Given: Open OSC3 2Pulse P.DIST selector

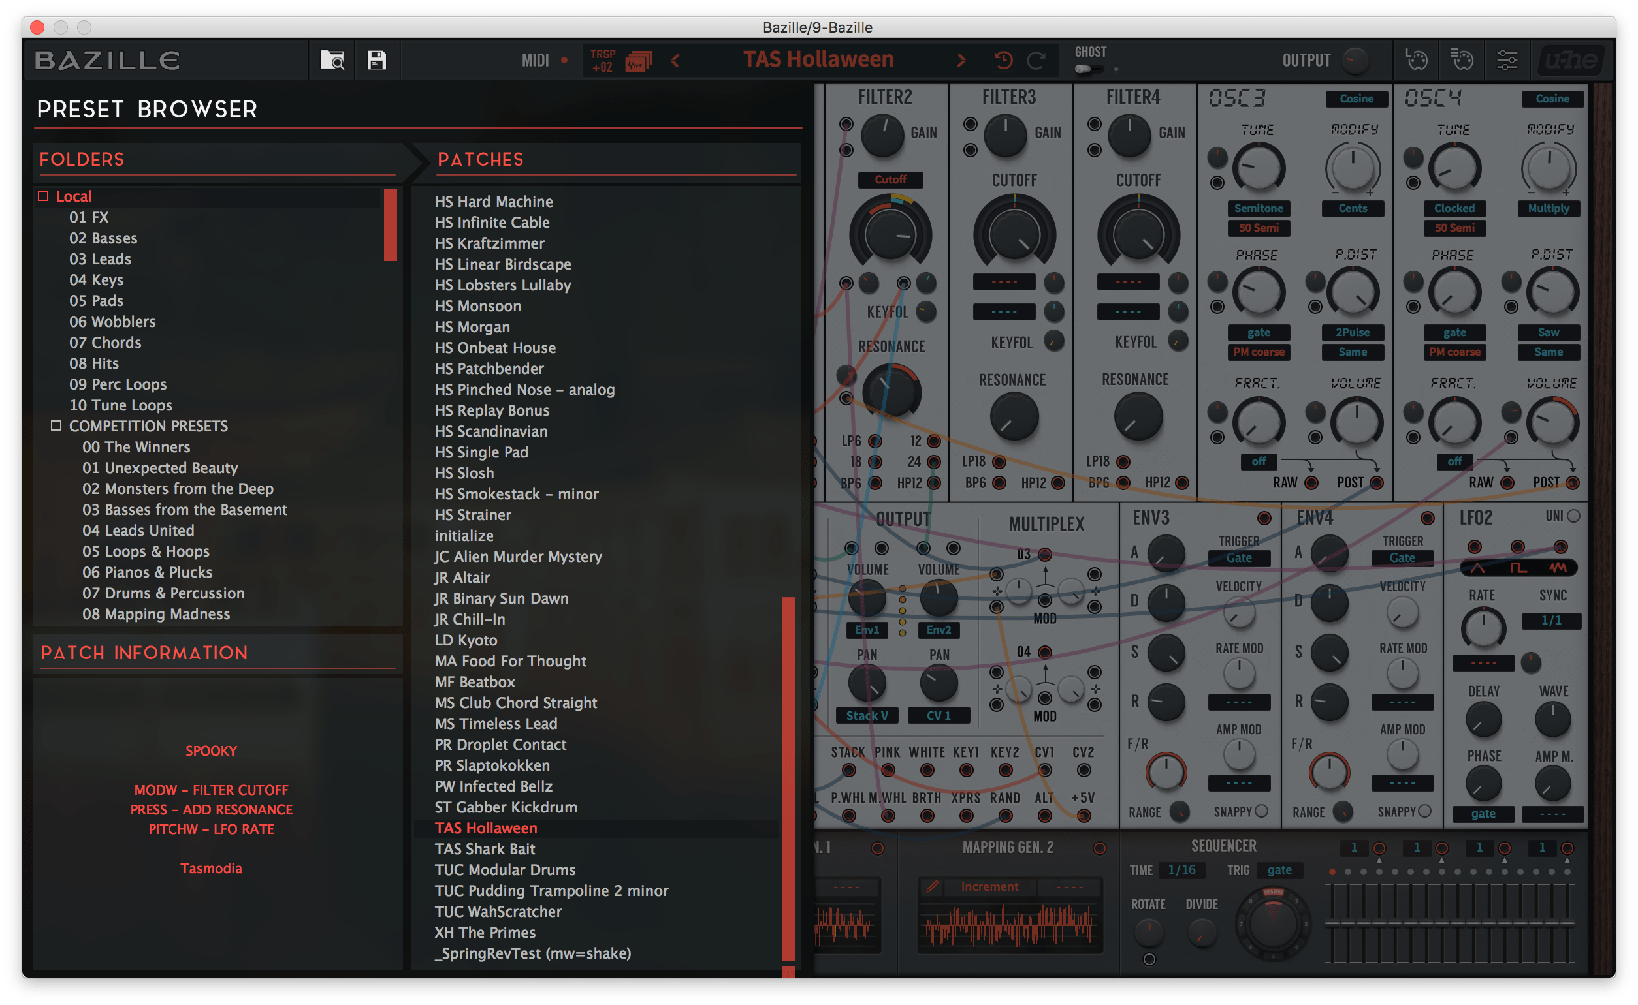Looking at the screenshot, I should pyautogui.click(x=1352, y=332).
